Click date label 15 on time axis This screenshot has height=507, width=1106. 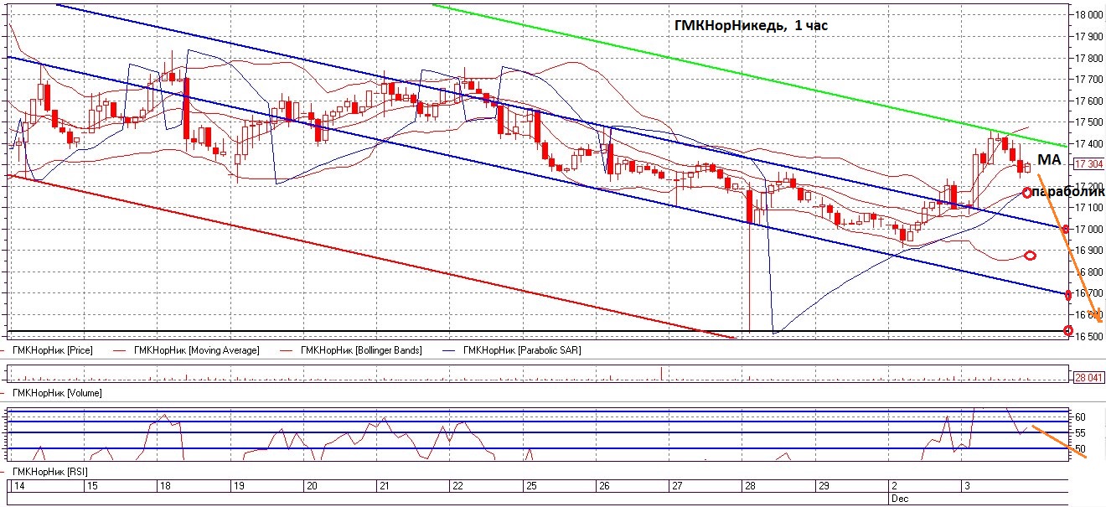coord(92,486)
